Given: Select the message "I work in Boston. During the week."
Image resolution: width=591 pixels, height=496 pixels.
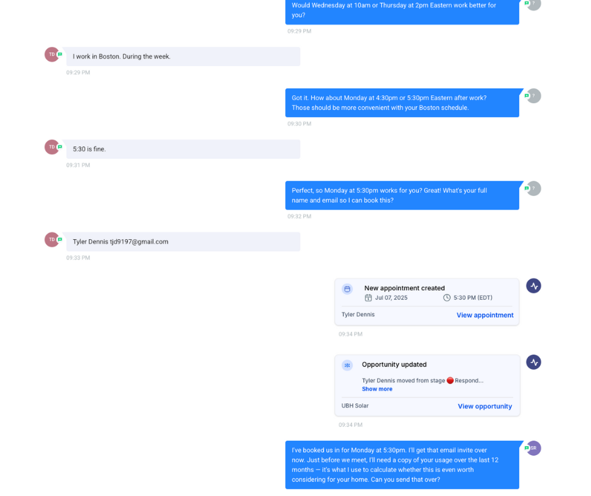Looking at the screenshot, I should point(183,56).
